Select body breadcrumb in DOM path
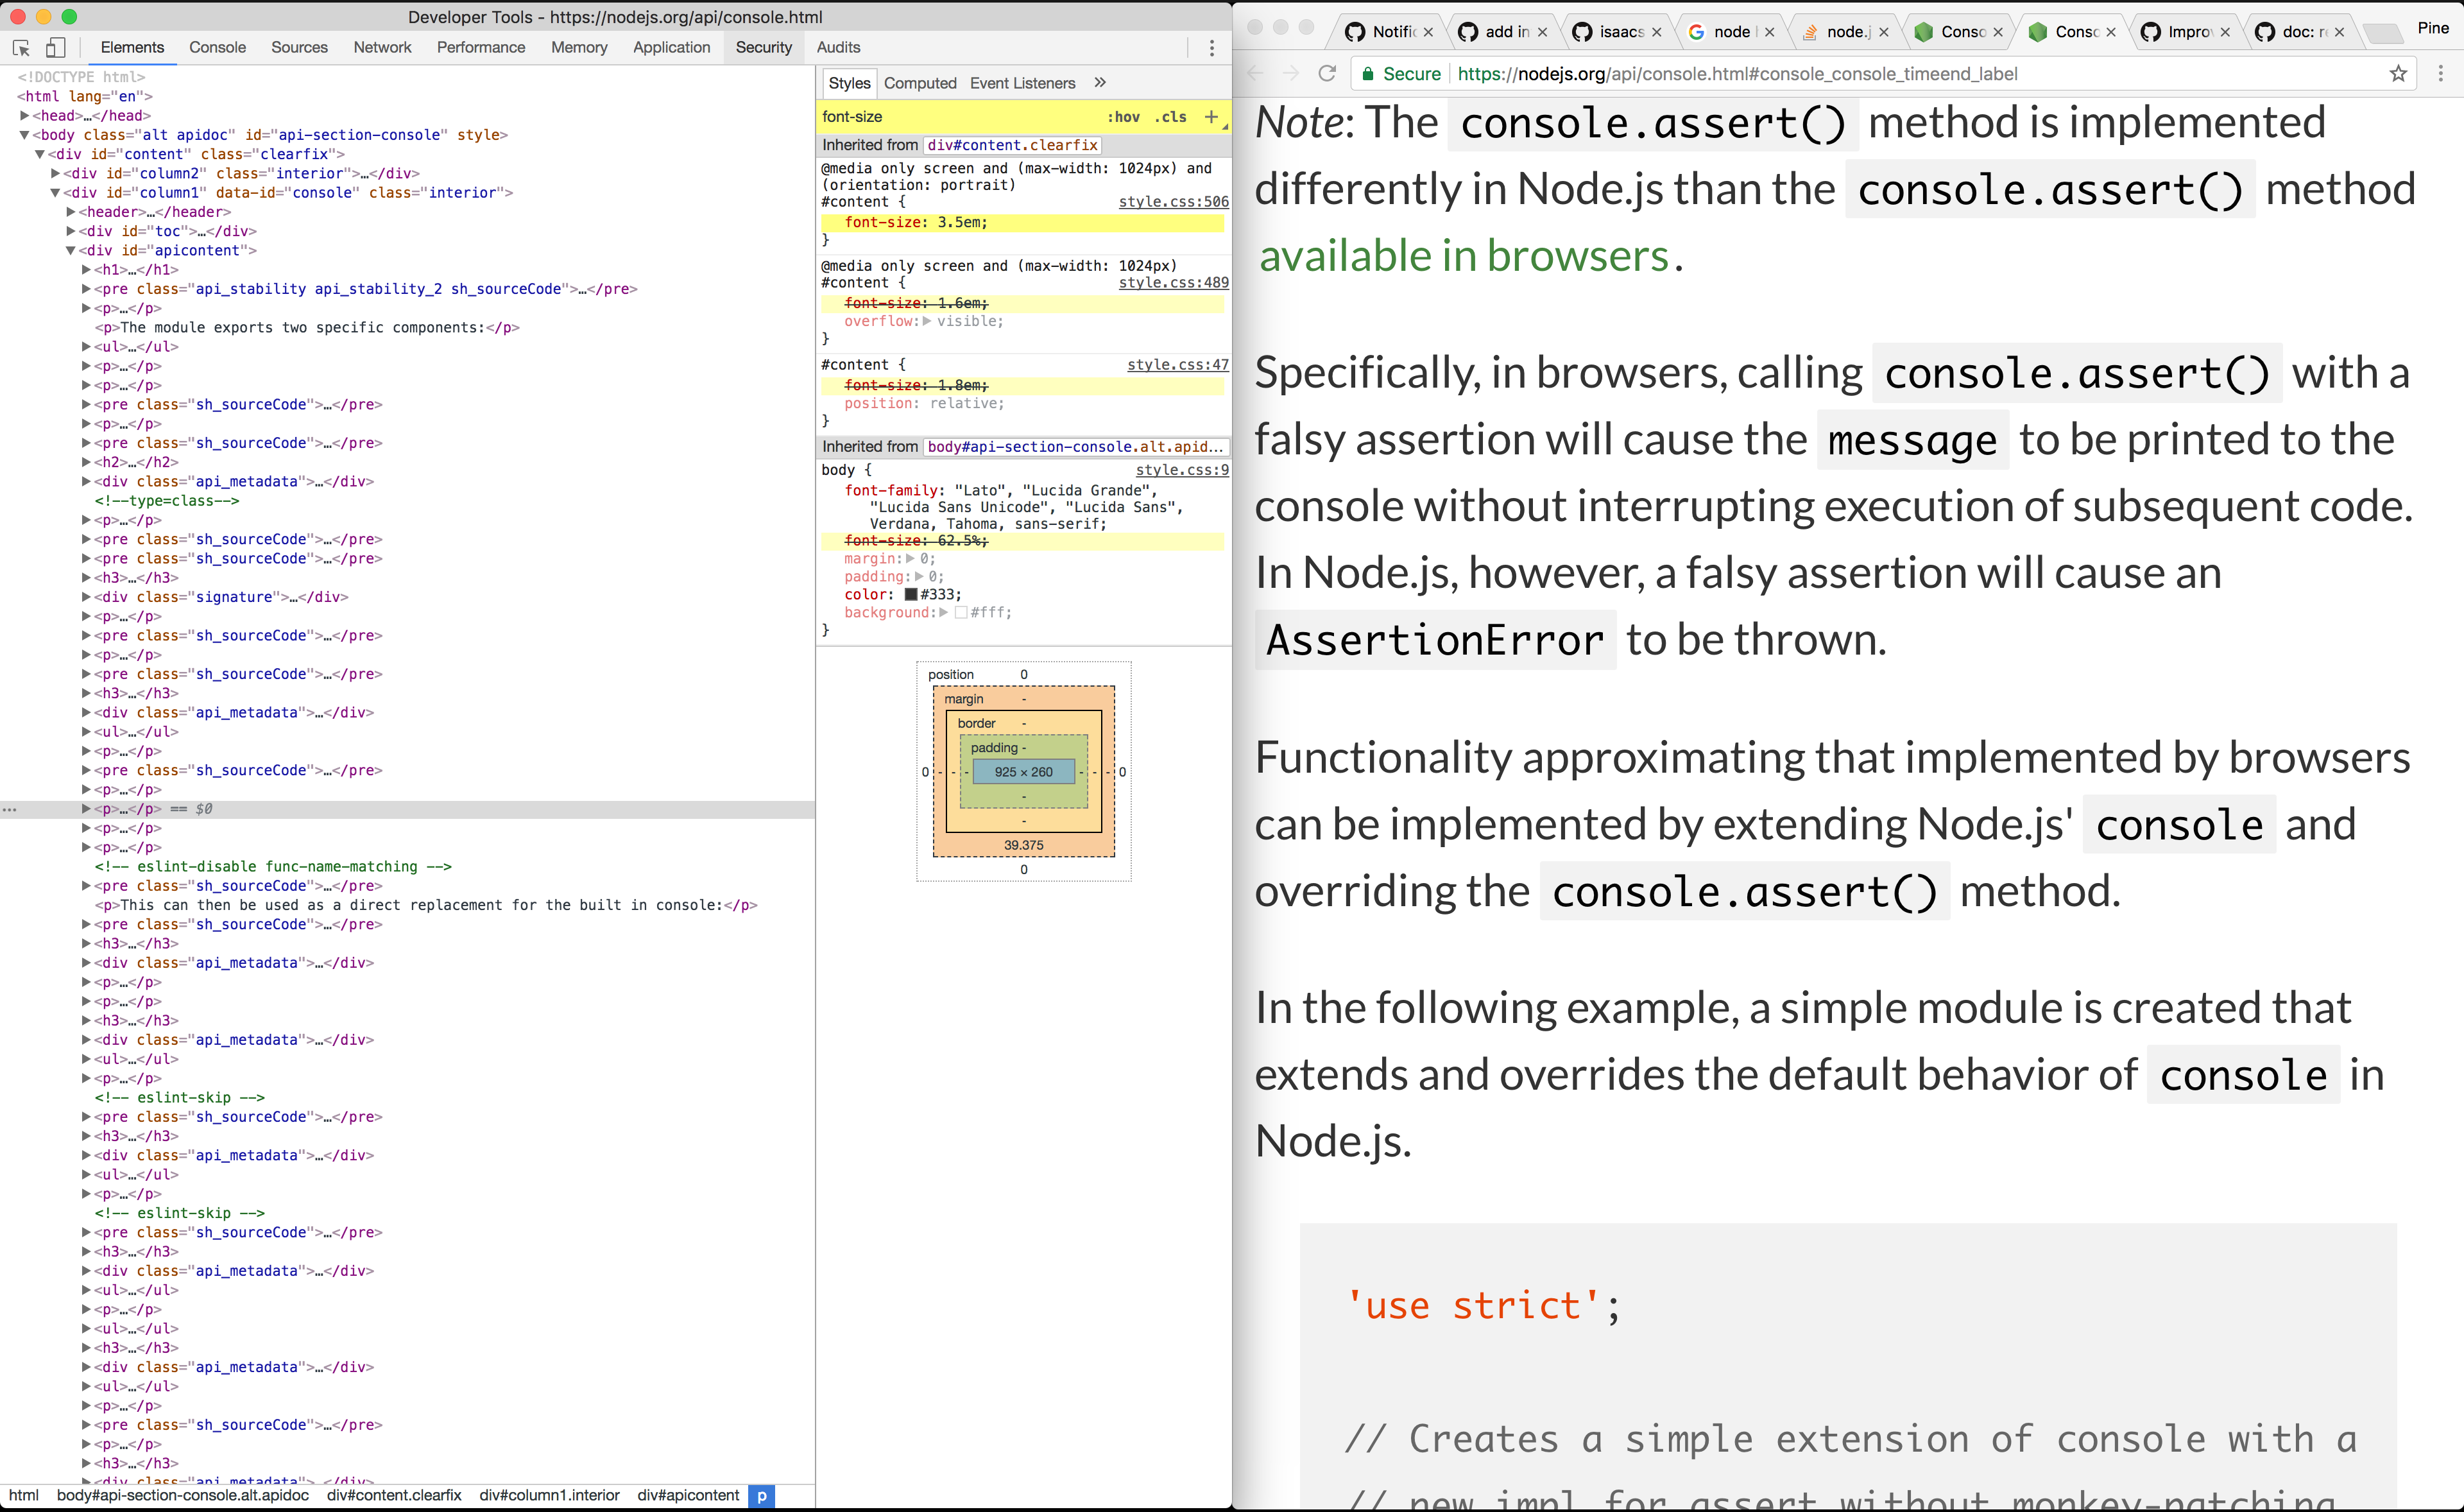 tap(183, 1496)
